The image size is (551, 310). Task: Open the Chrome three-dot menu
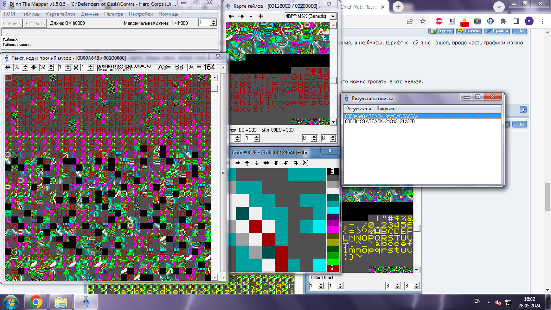pyautogui.click(x=542, y=21)
